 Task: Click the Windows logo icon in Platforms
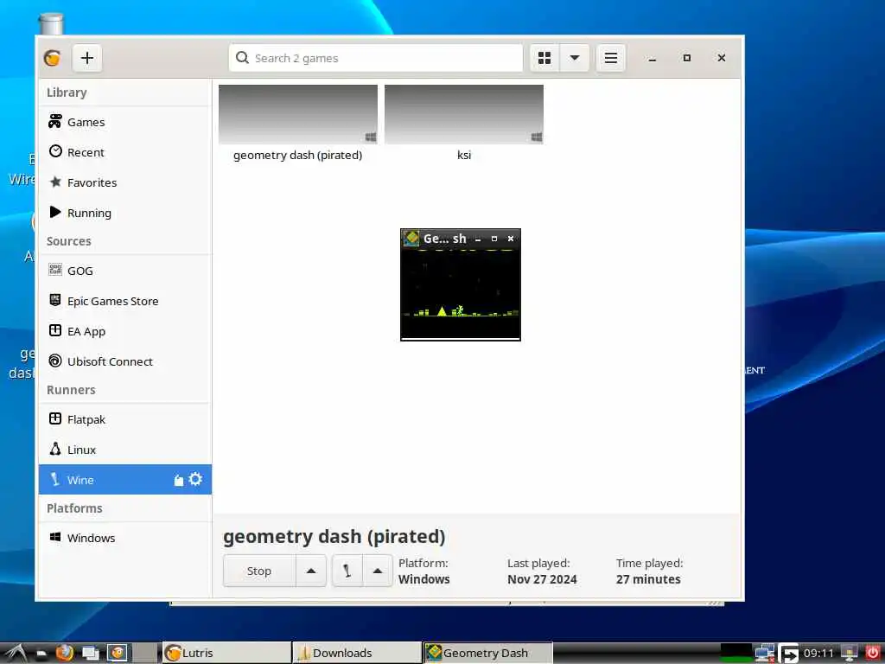click(x=54, y=536)
